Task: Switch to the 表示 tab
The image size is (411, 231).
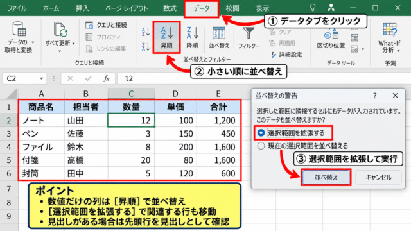Action: [263, 8]
